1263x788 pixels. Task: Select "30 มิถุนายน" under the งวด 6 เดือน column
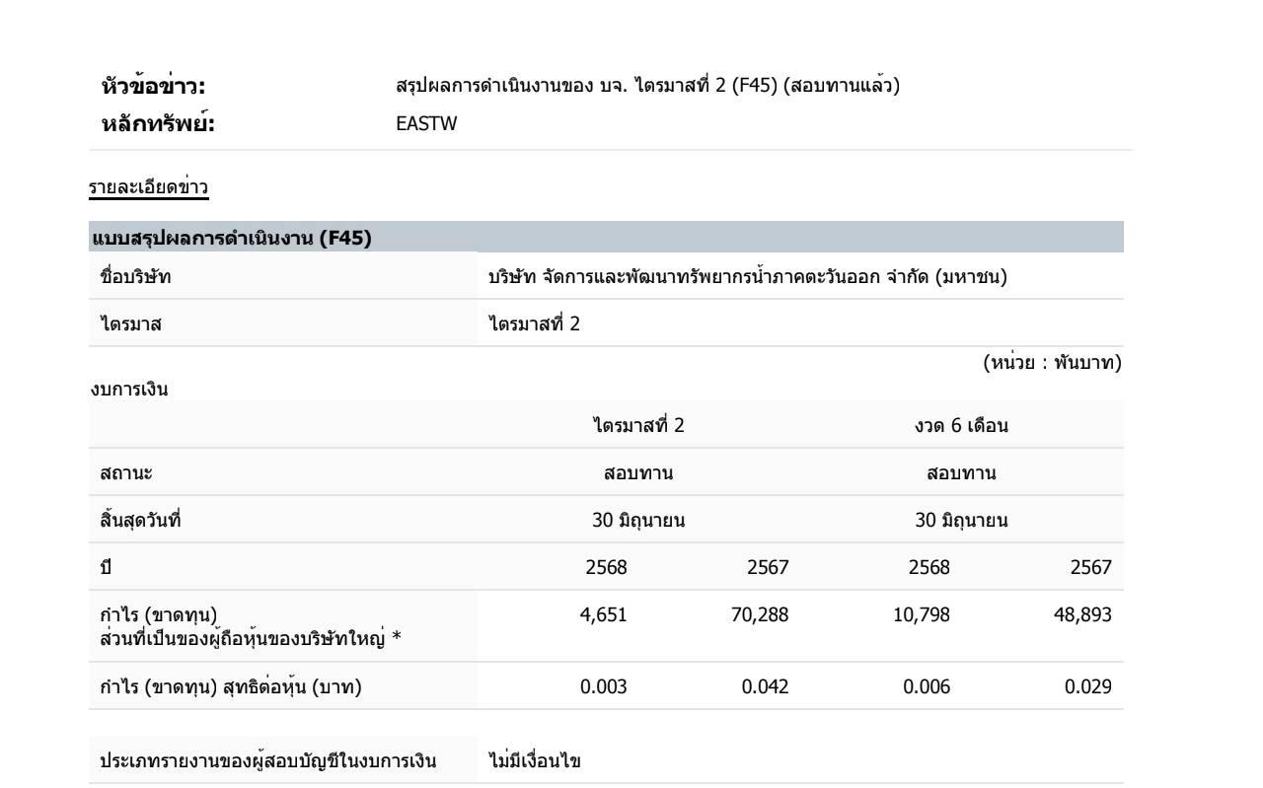(962, 521)
